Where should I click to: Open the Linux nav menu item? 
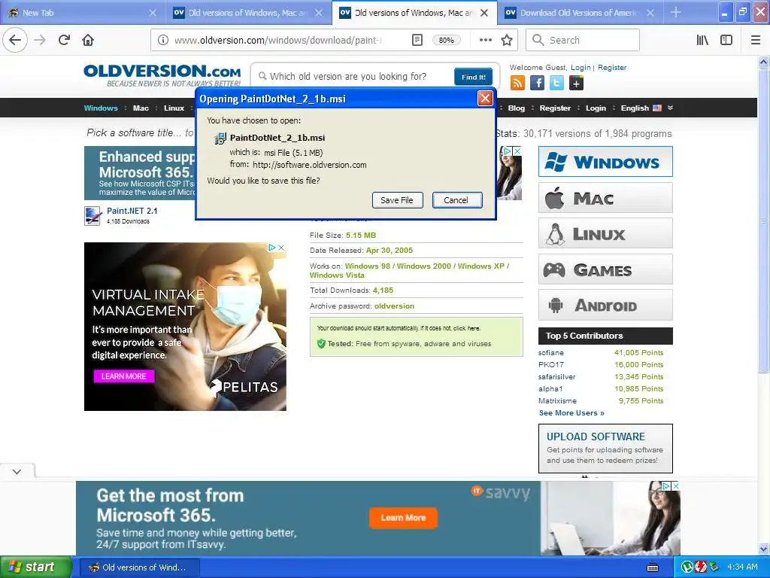pos(174,108)
